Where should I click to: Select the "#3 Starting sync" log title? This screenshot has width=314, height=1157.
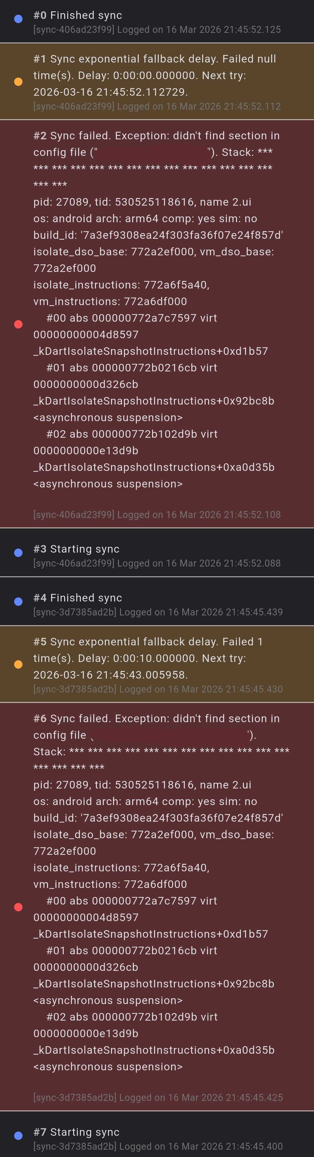click(76, 549)
